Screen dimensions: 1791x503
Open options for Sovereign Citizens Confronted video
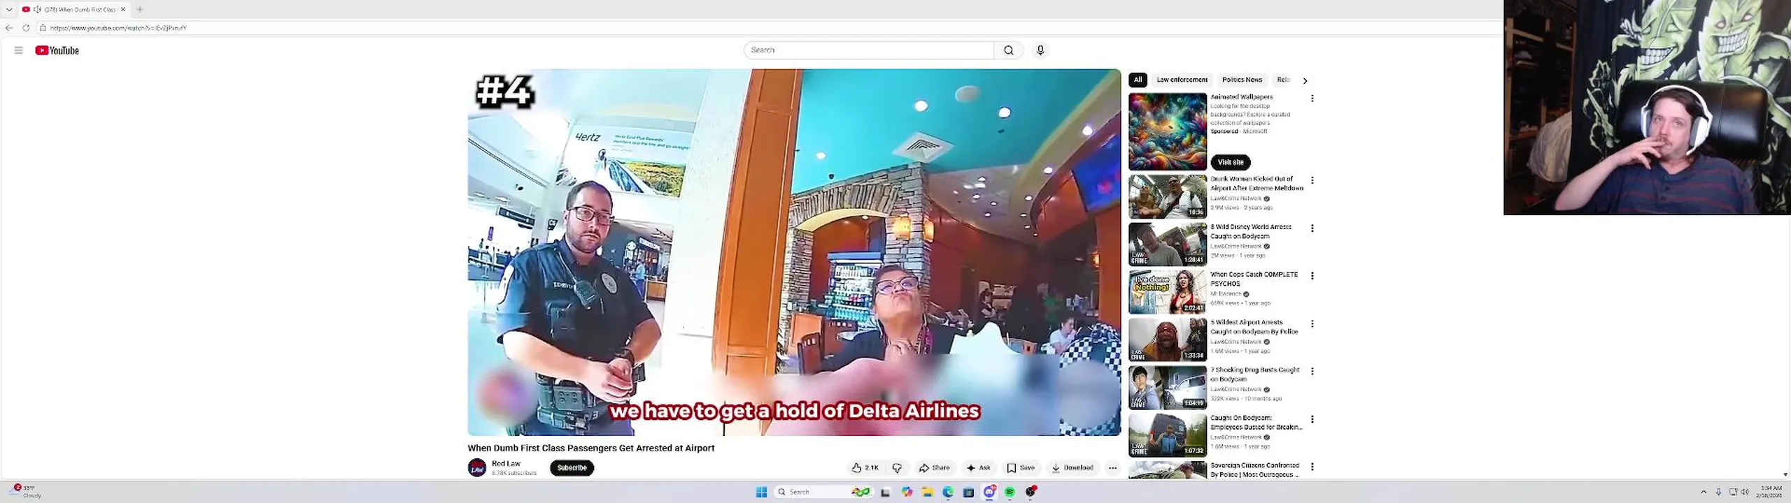pos(1312,467)
